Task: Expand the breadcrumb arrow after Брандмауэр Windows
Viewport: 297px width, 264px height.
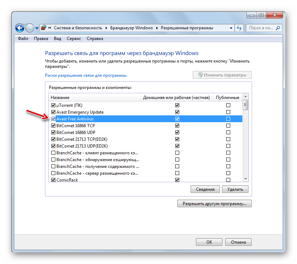Action: tap(157, 28)
